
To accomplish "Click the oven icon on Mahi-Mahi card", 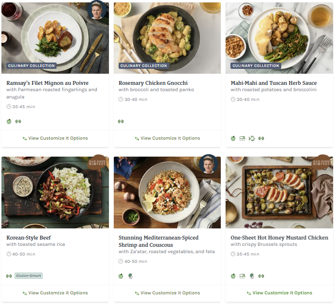I will (x=243, y=138).
